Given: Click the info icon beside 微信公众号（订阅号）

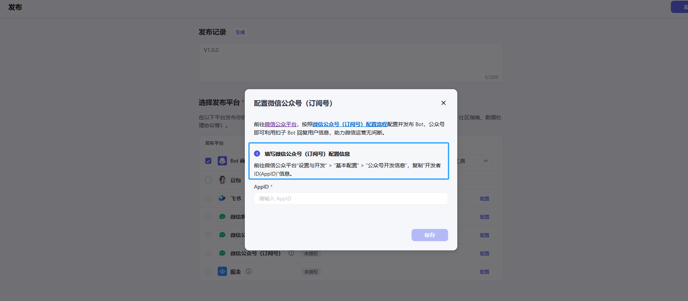Looking at the screenshot, I should pos(291,253).
